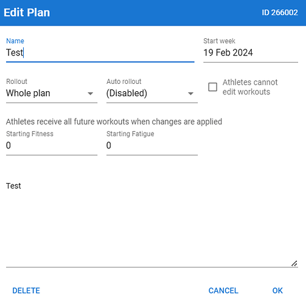Click the Name field containing Test
This screenshot has width=306, height=304.
(x=100, y=53)
